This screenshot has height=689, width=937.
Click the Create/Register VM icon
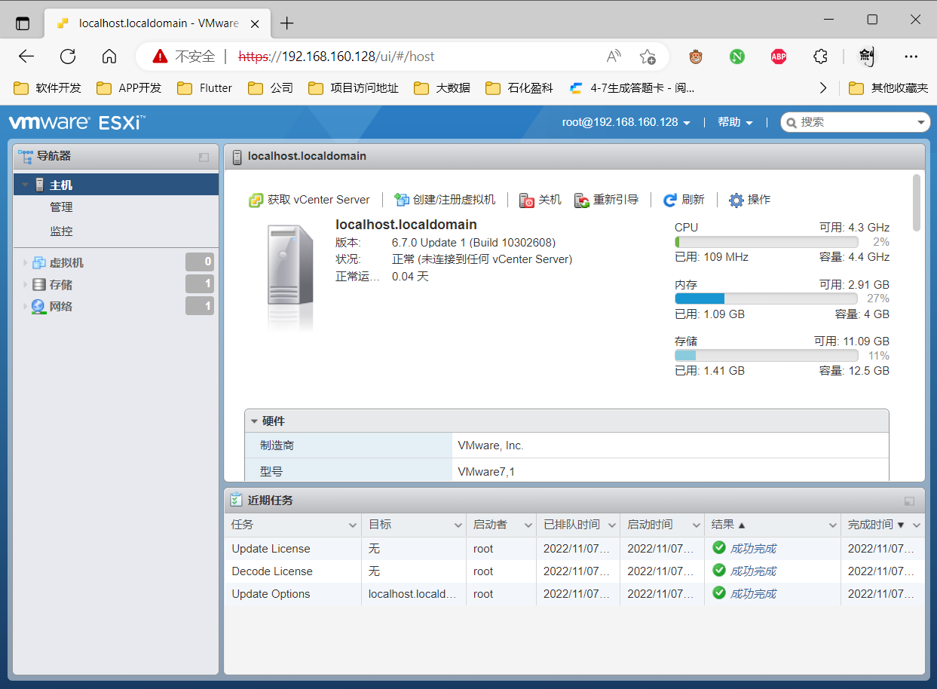pos(402,200)
